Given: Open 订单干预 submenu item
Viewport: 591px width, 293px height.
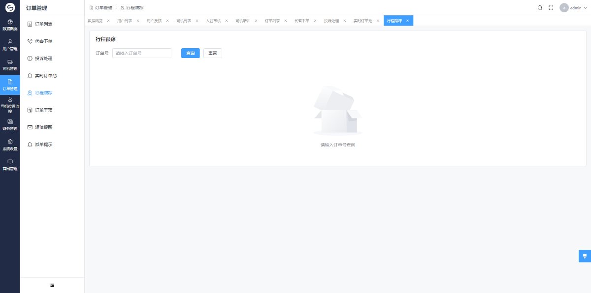Looking at the screenshot, I should tap(52, 110).
